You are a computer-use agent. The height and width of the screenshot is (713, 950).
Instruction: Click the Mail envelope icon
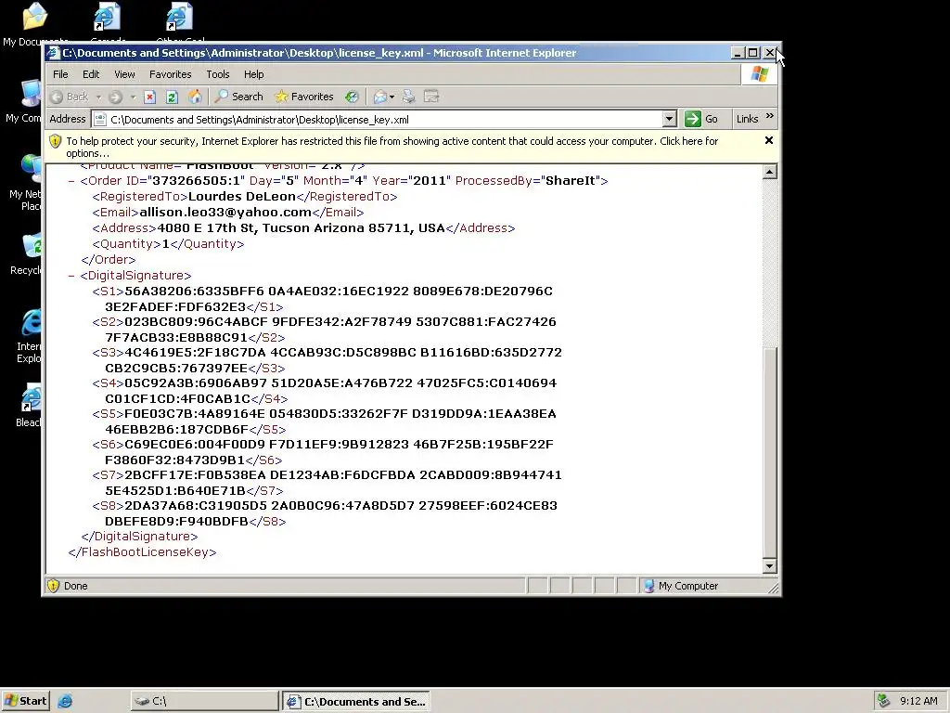pos(379,97)
